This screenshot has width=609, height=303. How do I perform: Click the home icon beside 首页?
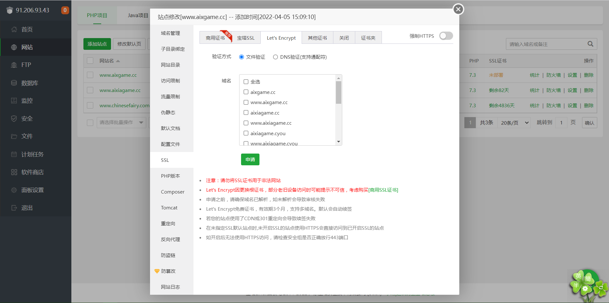pyautogui.click(x=14, y=30)
